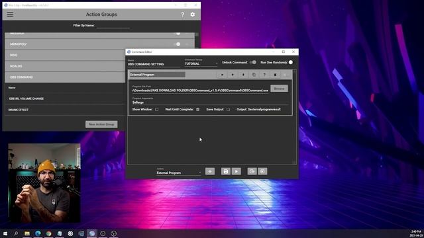The height and width of the screenshot is (238, 424).
Task: Open the taskbar clock and date
Action: pos(416,233)
